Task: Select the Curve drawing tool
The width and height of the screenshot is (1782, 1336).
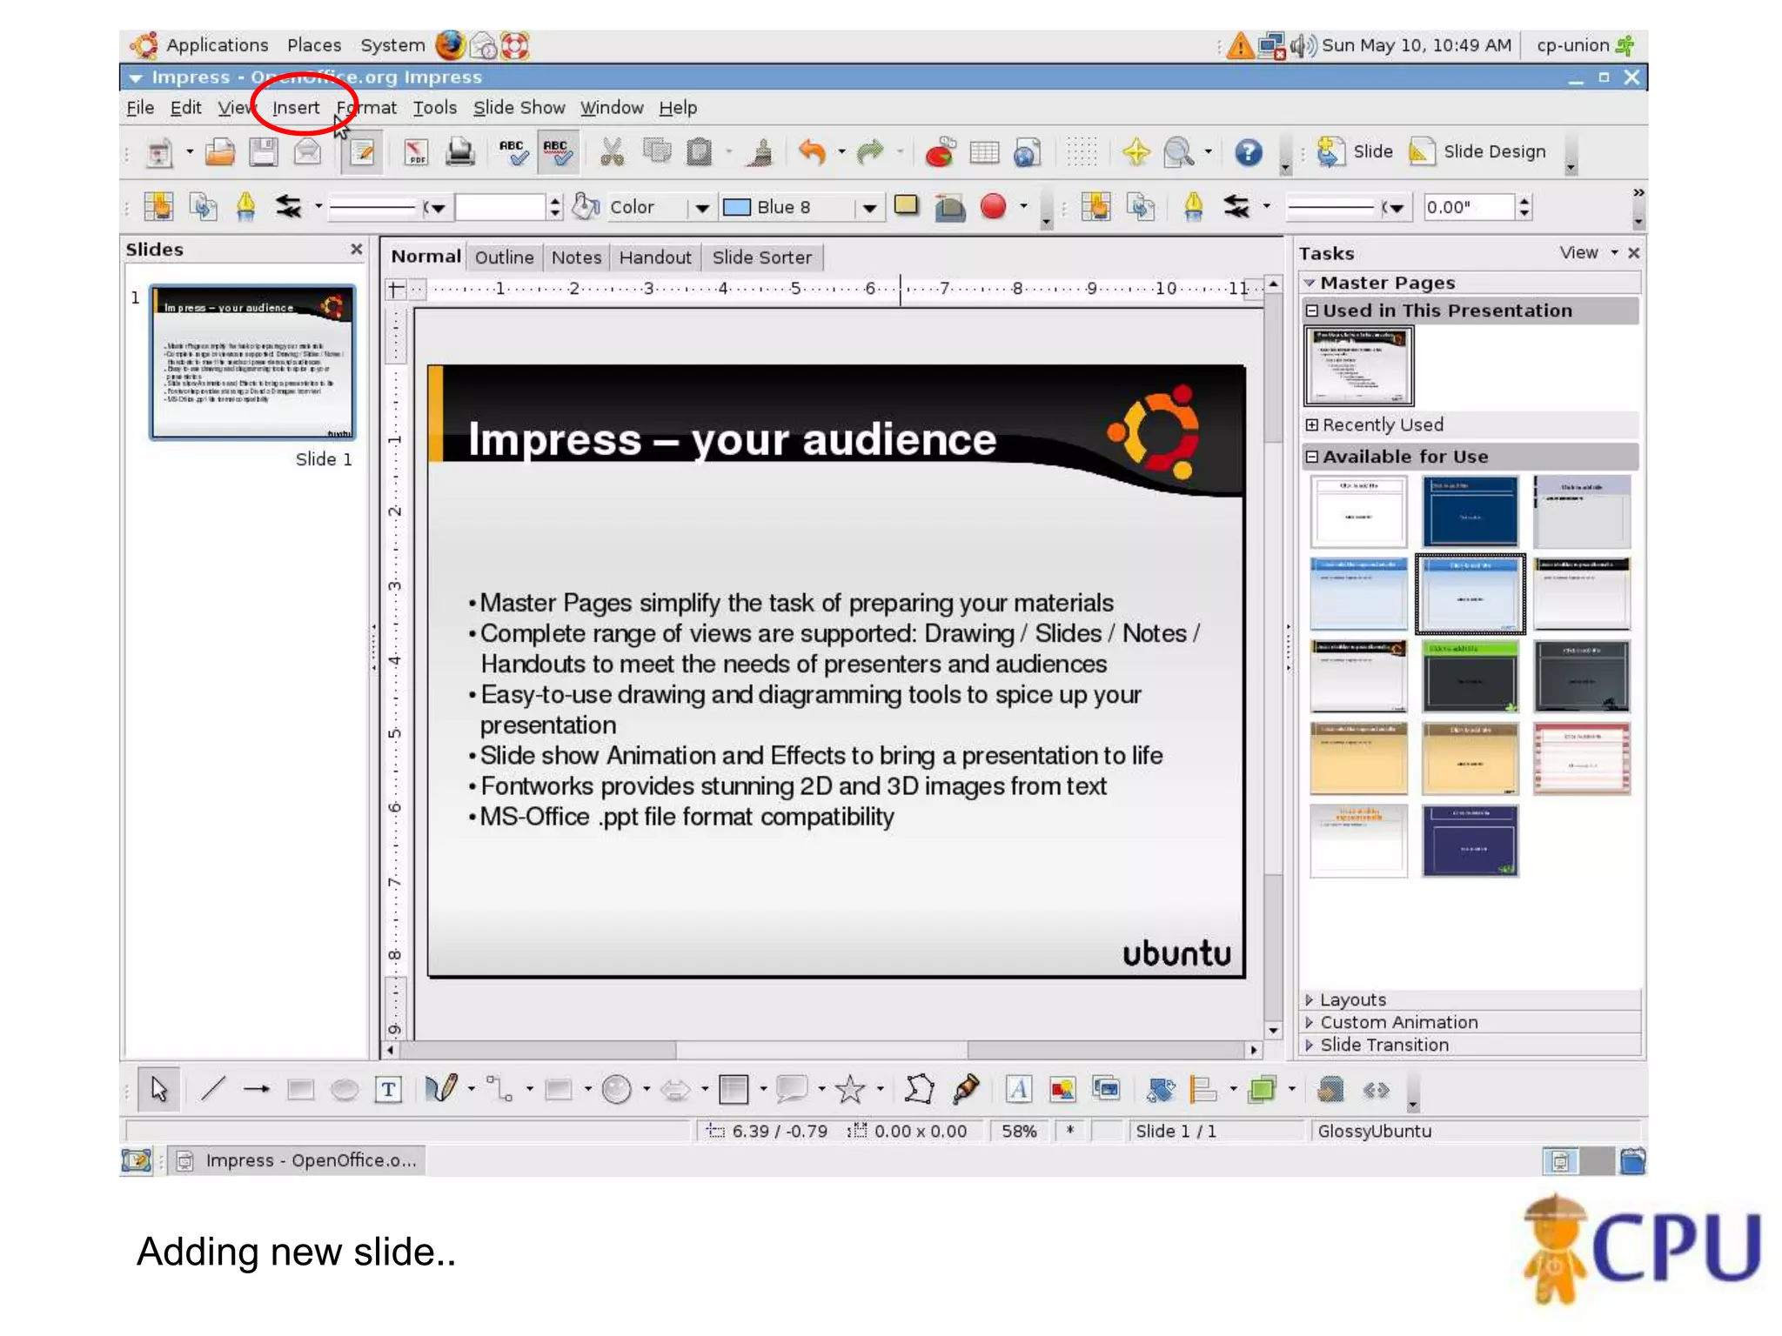Action: [x=440, y=1089]
